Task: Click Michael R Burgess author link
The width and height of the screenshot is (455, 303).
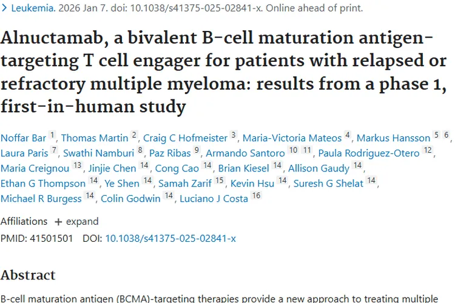Action: coord(41,198)
